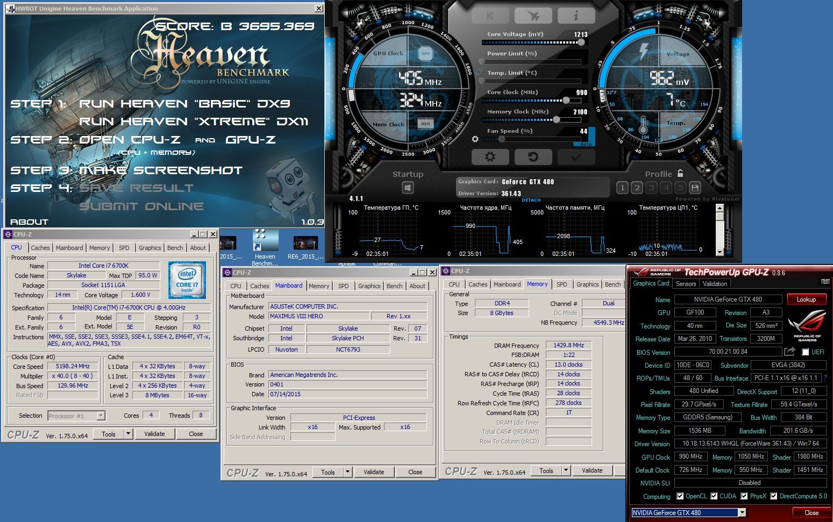Click the Core Clock slider in Afterburner

click(530, 101)
